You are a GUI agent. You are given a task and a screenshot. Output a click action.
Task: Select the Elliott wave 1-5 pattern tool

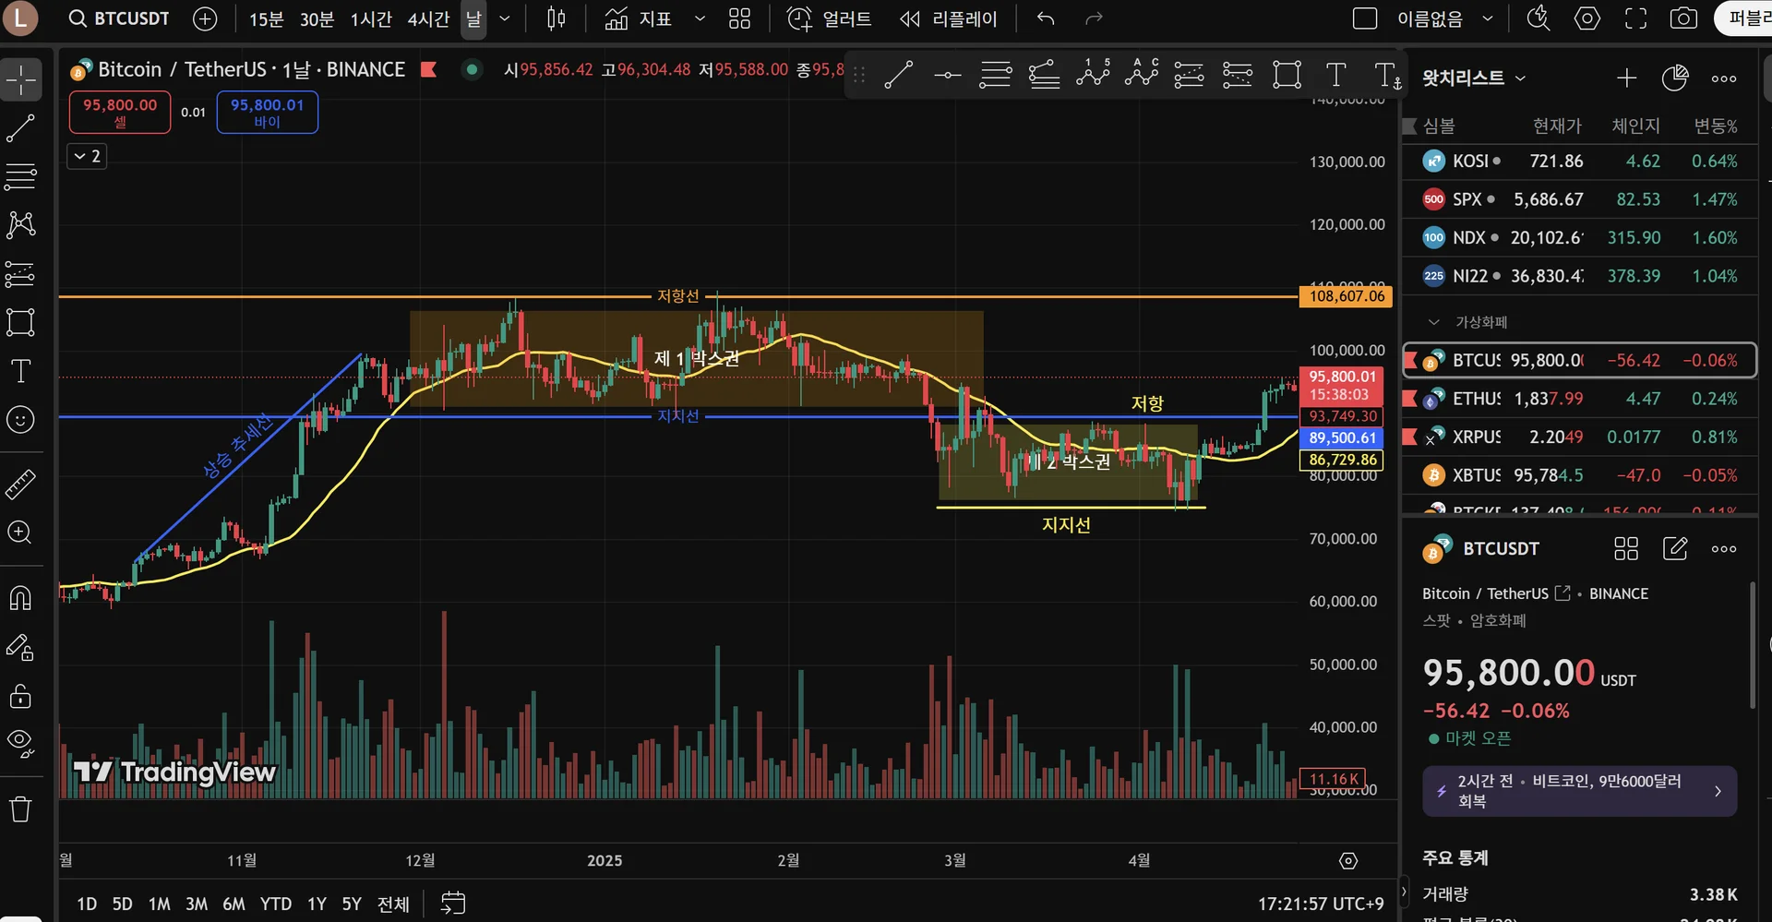tap(1093, 75)
